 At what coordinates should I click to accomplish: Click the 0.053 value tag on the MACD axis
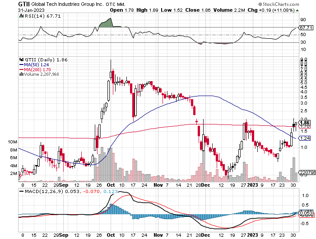[306, 213]
